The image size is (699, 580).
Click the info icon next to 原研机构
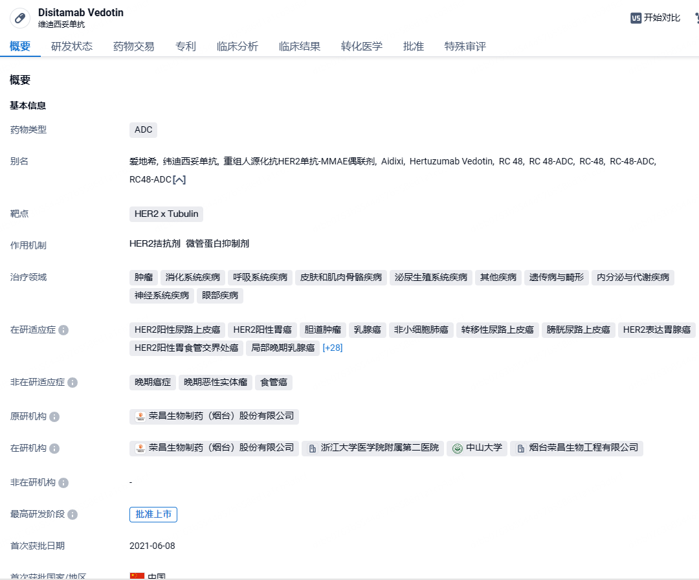click(x=54, y=417)
